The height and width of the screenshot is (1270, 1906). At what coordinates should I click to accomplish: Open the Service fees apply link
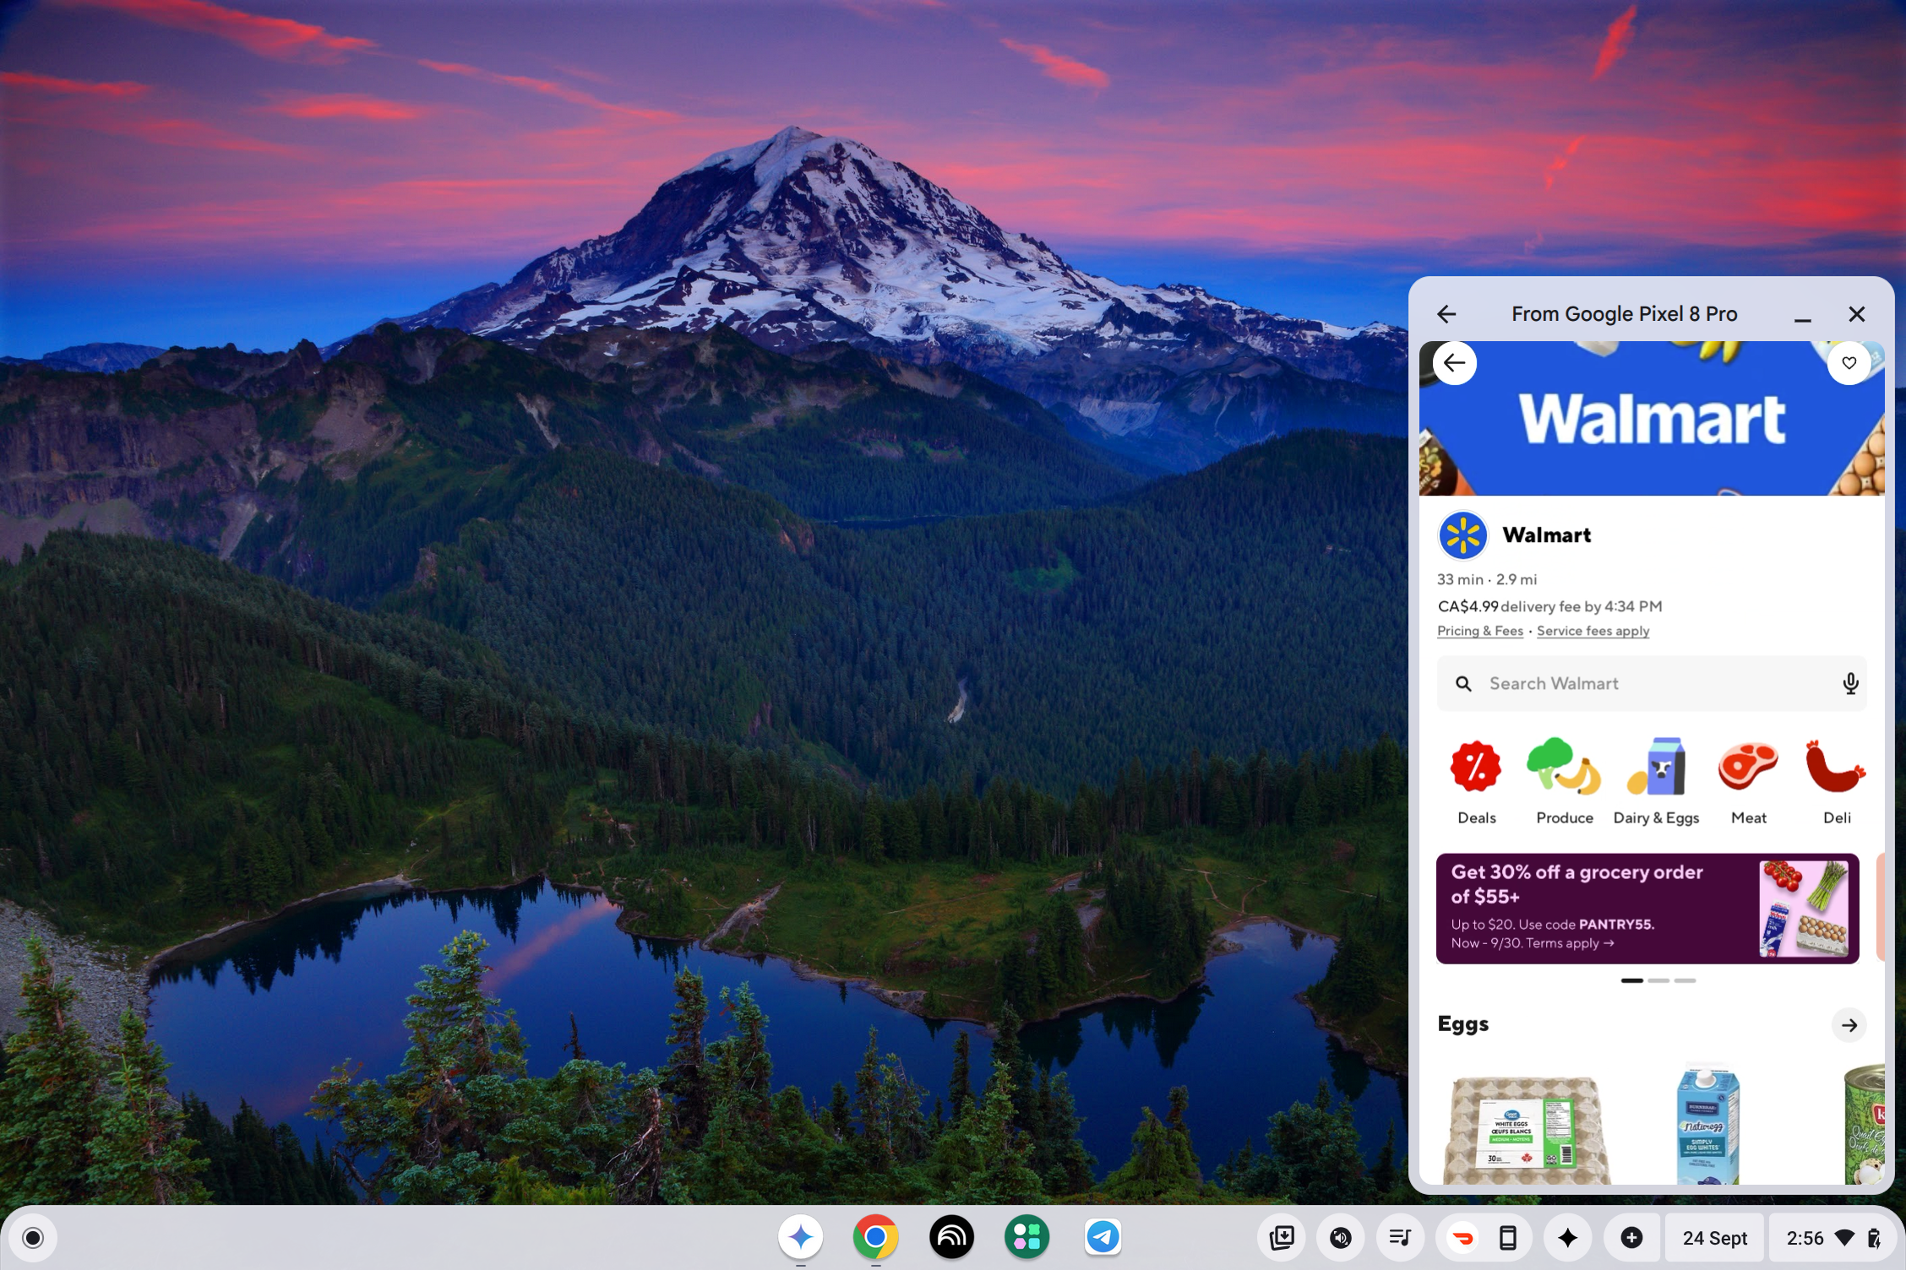point(1593,631)
